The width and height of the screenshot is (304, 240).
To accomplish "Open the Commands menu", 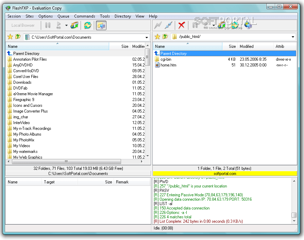I will pyautogui.click(x=85, y=16).
